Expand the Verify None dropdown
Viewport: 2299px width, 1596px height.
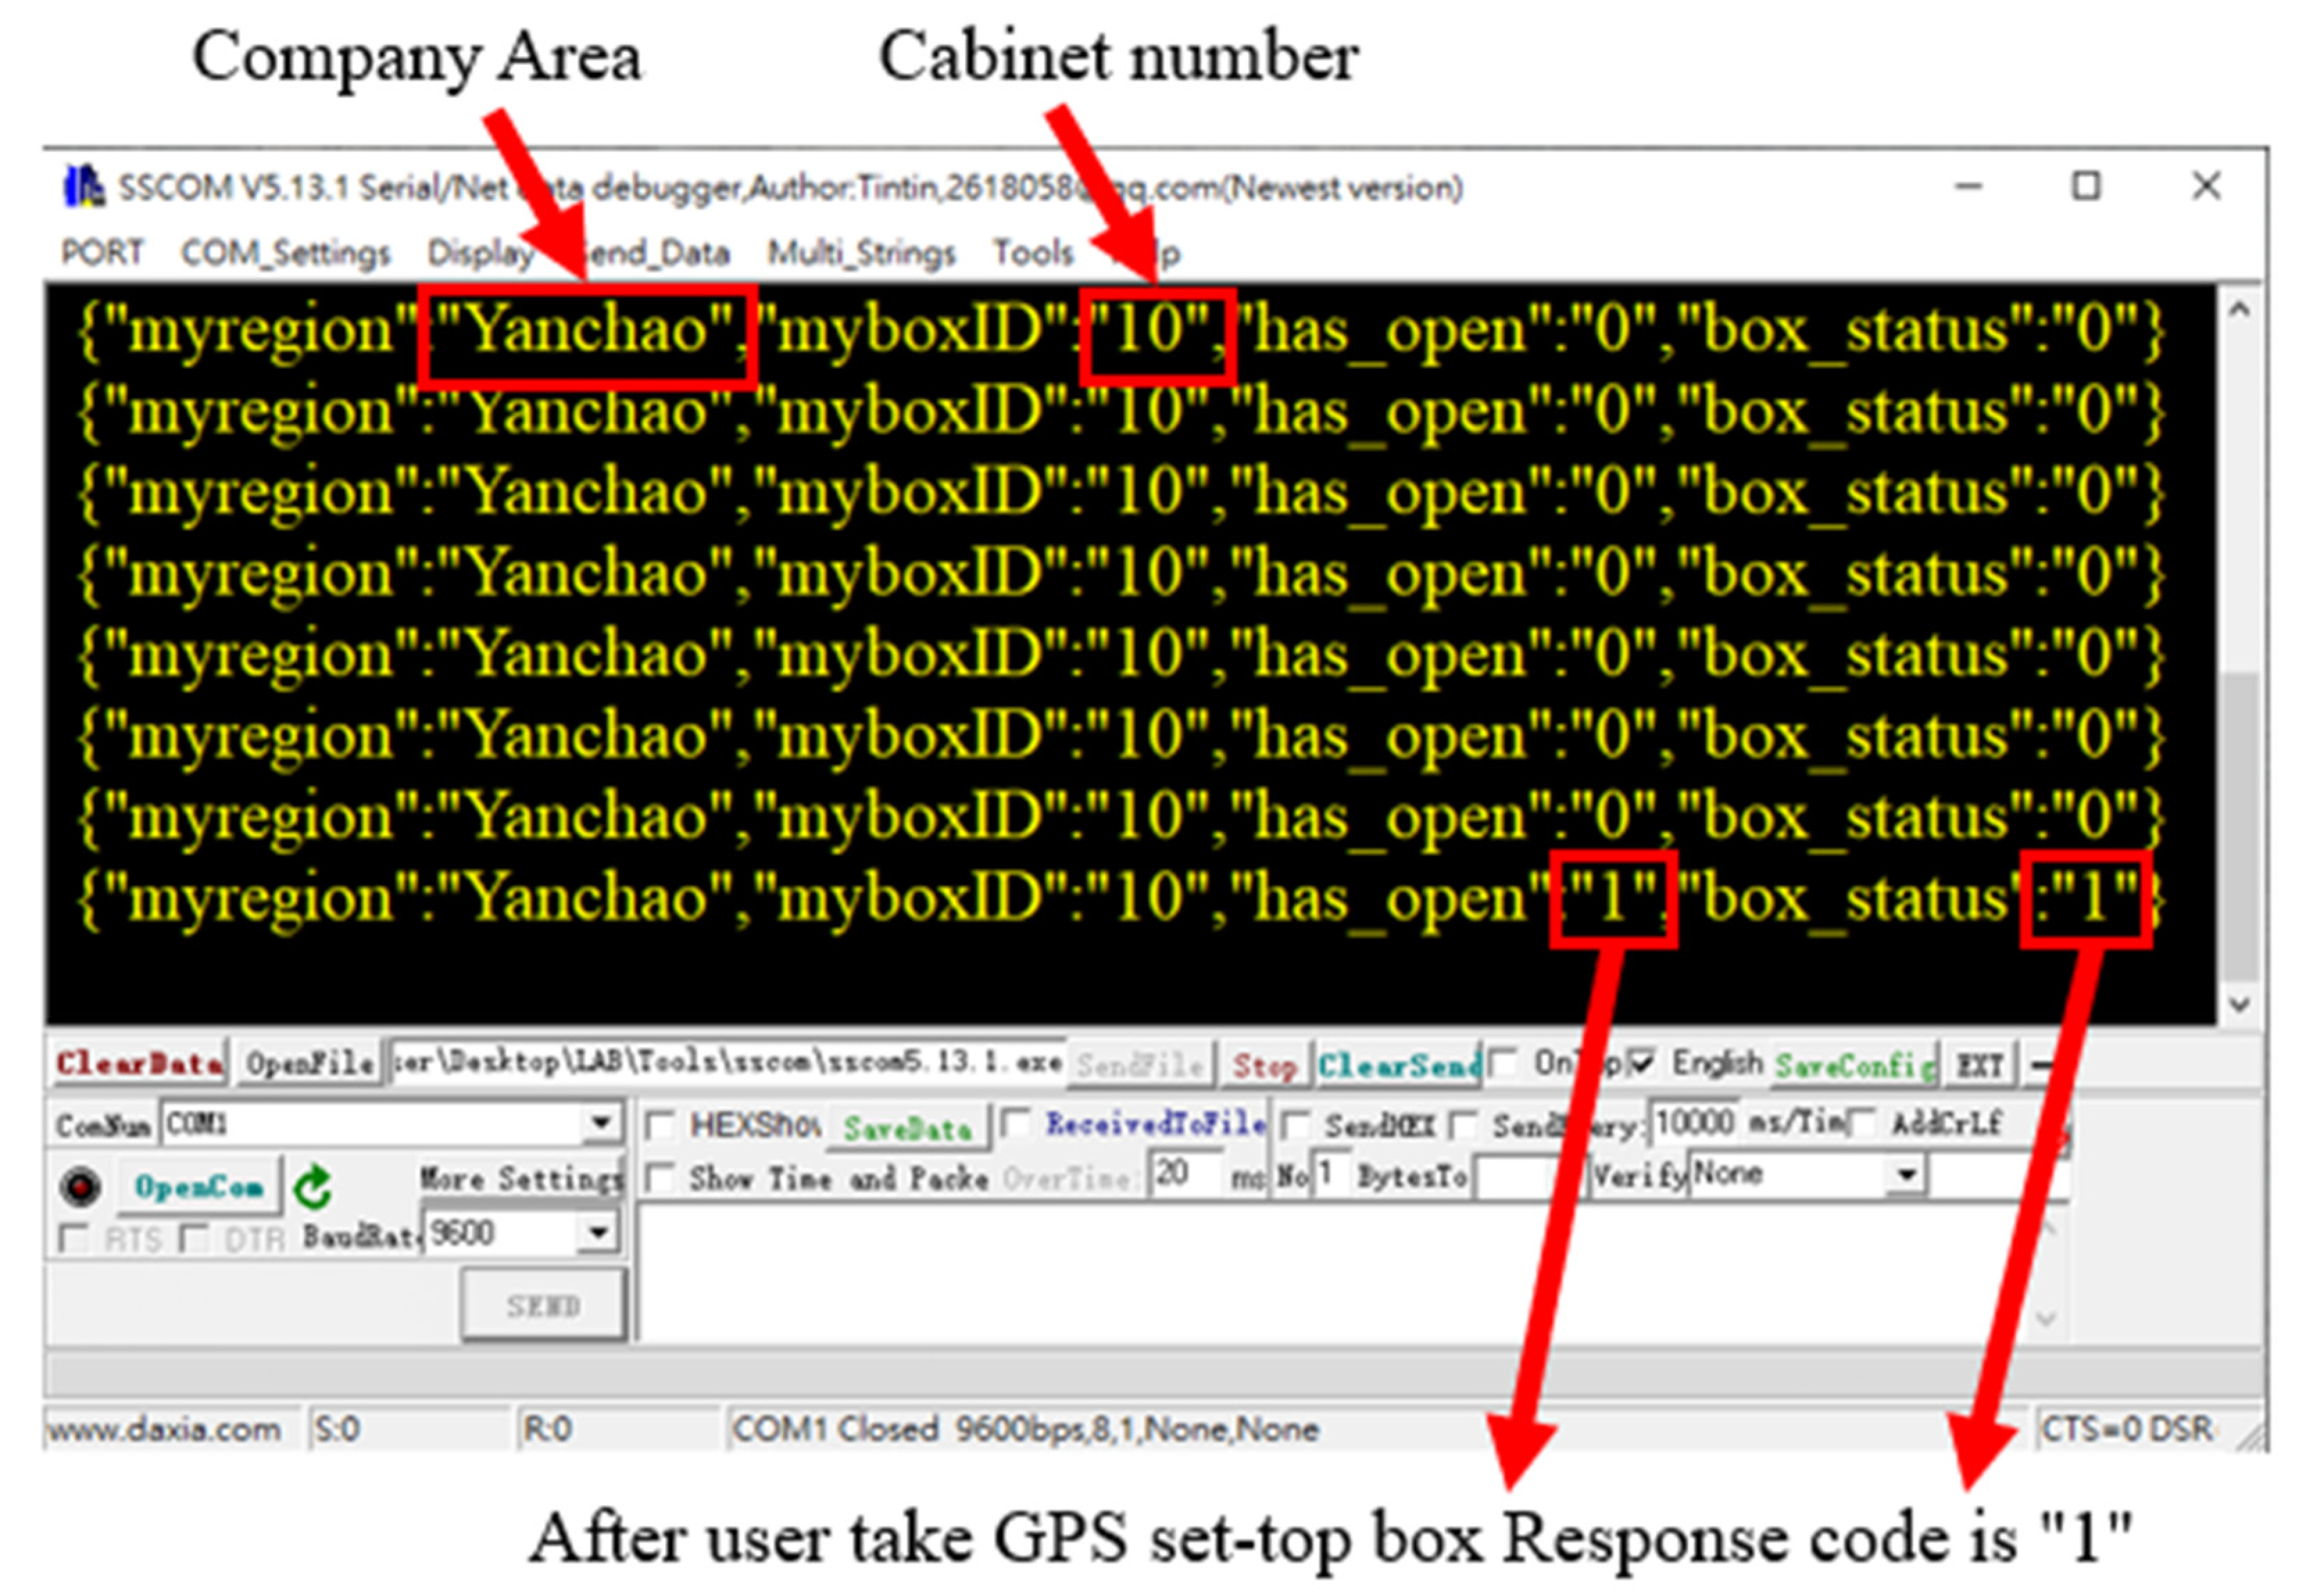pos(1907,1174)
